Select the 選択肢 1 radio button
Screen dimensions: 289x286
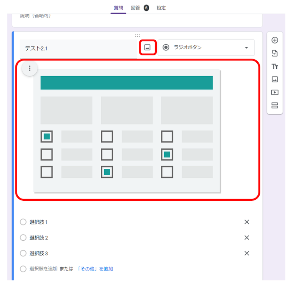pos(23,222)
